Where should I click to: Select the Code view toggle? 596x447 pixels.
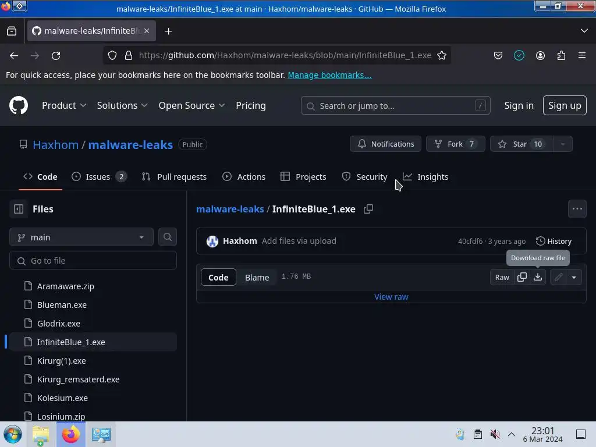(218, 278)
